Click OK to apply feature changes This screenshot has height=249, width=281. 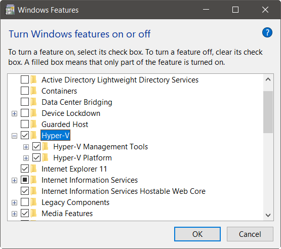pyautogui.click(x=197, y=234)
